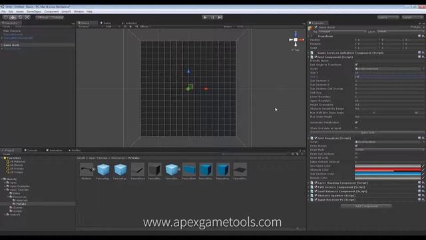Select the Platform prefab thumbnail
This screenshot has height=240, width=426.
point(87,169)
